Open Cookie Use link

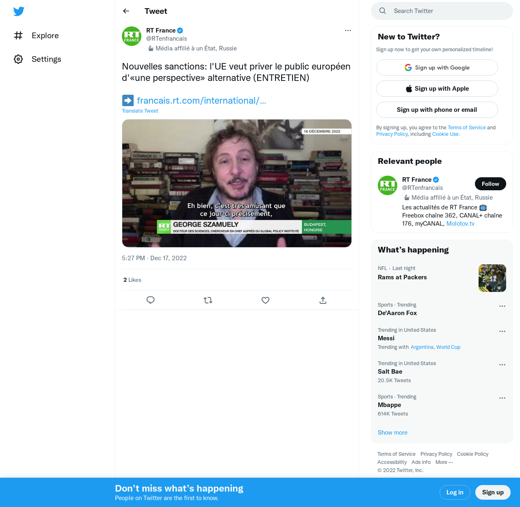446,134
